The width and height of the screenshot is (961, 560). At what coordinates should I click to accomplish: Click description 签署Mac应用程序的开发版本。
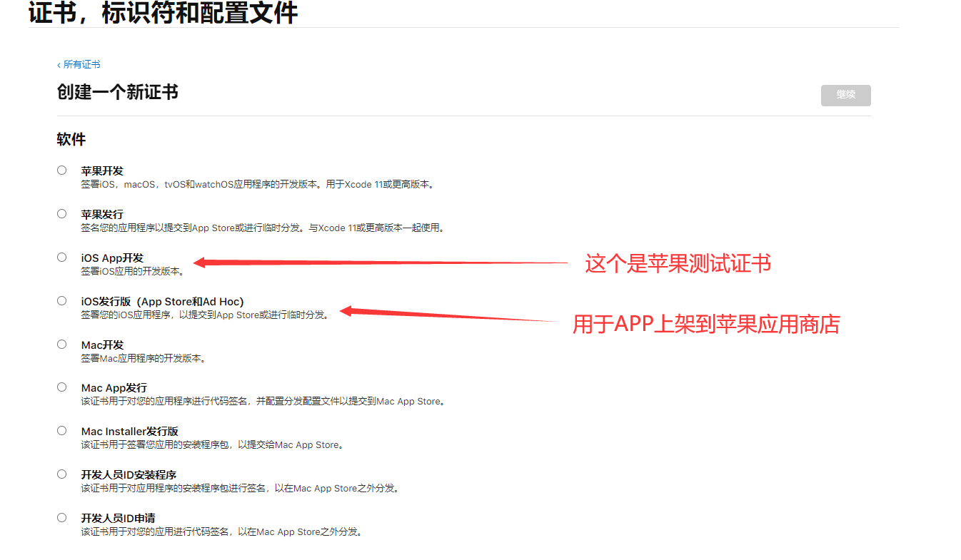pos(145,358)
